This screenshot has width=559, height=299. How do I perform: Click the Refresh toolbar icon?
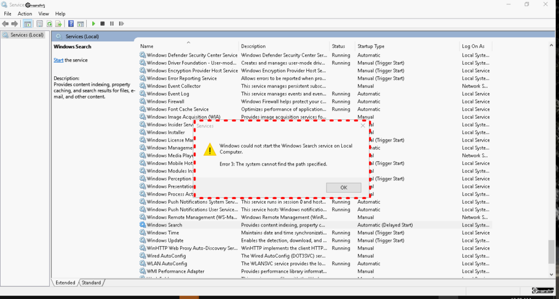coord(49,24)
